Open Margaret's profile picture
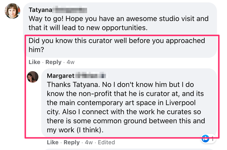The image size is (227, 150). [33, 77]
